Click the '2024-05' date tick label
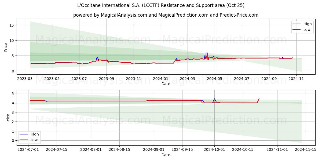 tap(214, 79)
